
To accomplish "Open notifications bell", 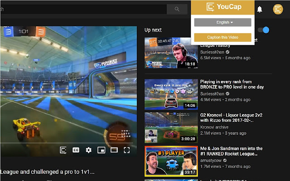I will point(260,9).
